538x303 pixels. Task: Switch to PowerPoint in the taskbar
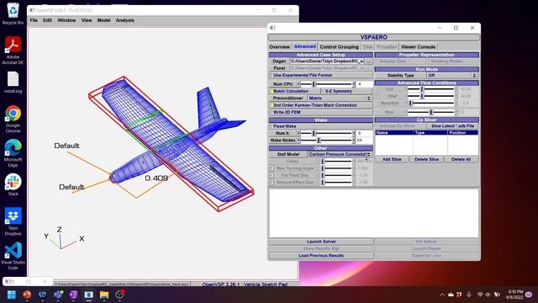27,295
